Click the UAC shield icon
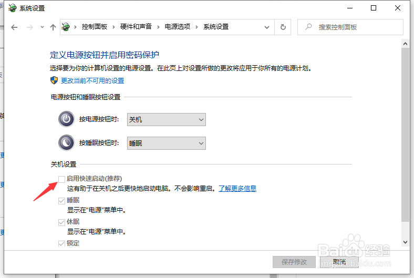This screenshot has width=414, height=278. (54, 80)
